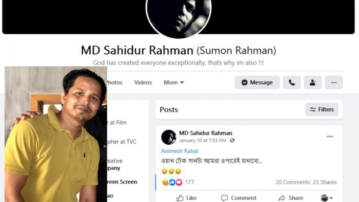Screen dimensions: 359x202
Task: Click the friends status person icon button
Action: tap(313, 82)
